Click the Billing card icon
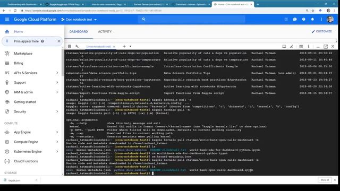The width and height of the screenshot is (340, 191). pyautogui.click(x=7, y=63)
